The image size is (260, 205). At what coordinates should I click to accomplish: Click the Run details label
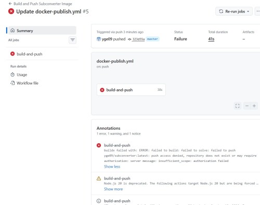18,66
